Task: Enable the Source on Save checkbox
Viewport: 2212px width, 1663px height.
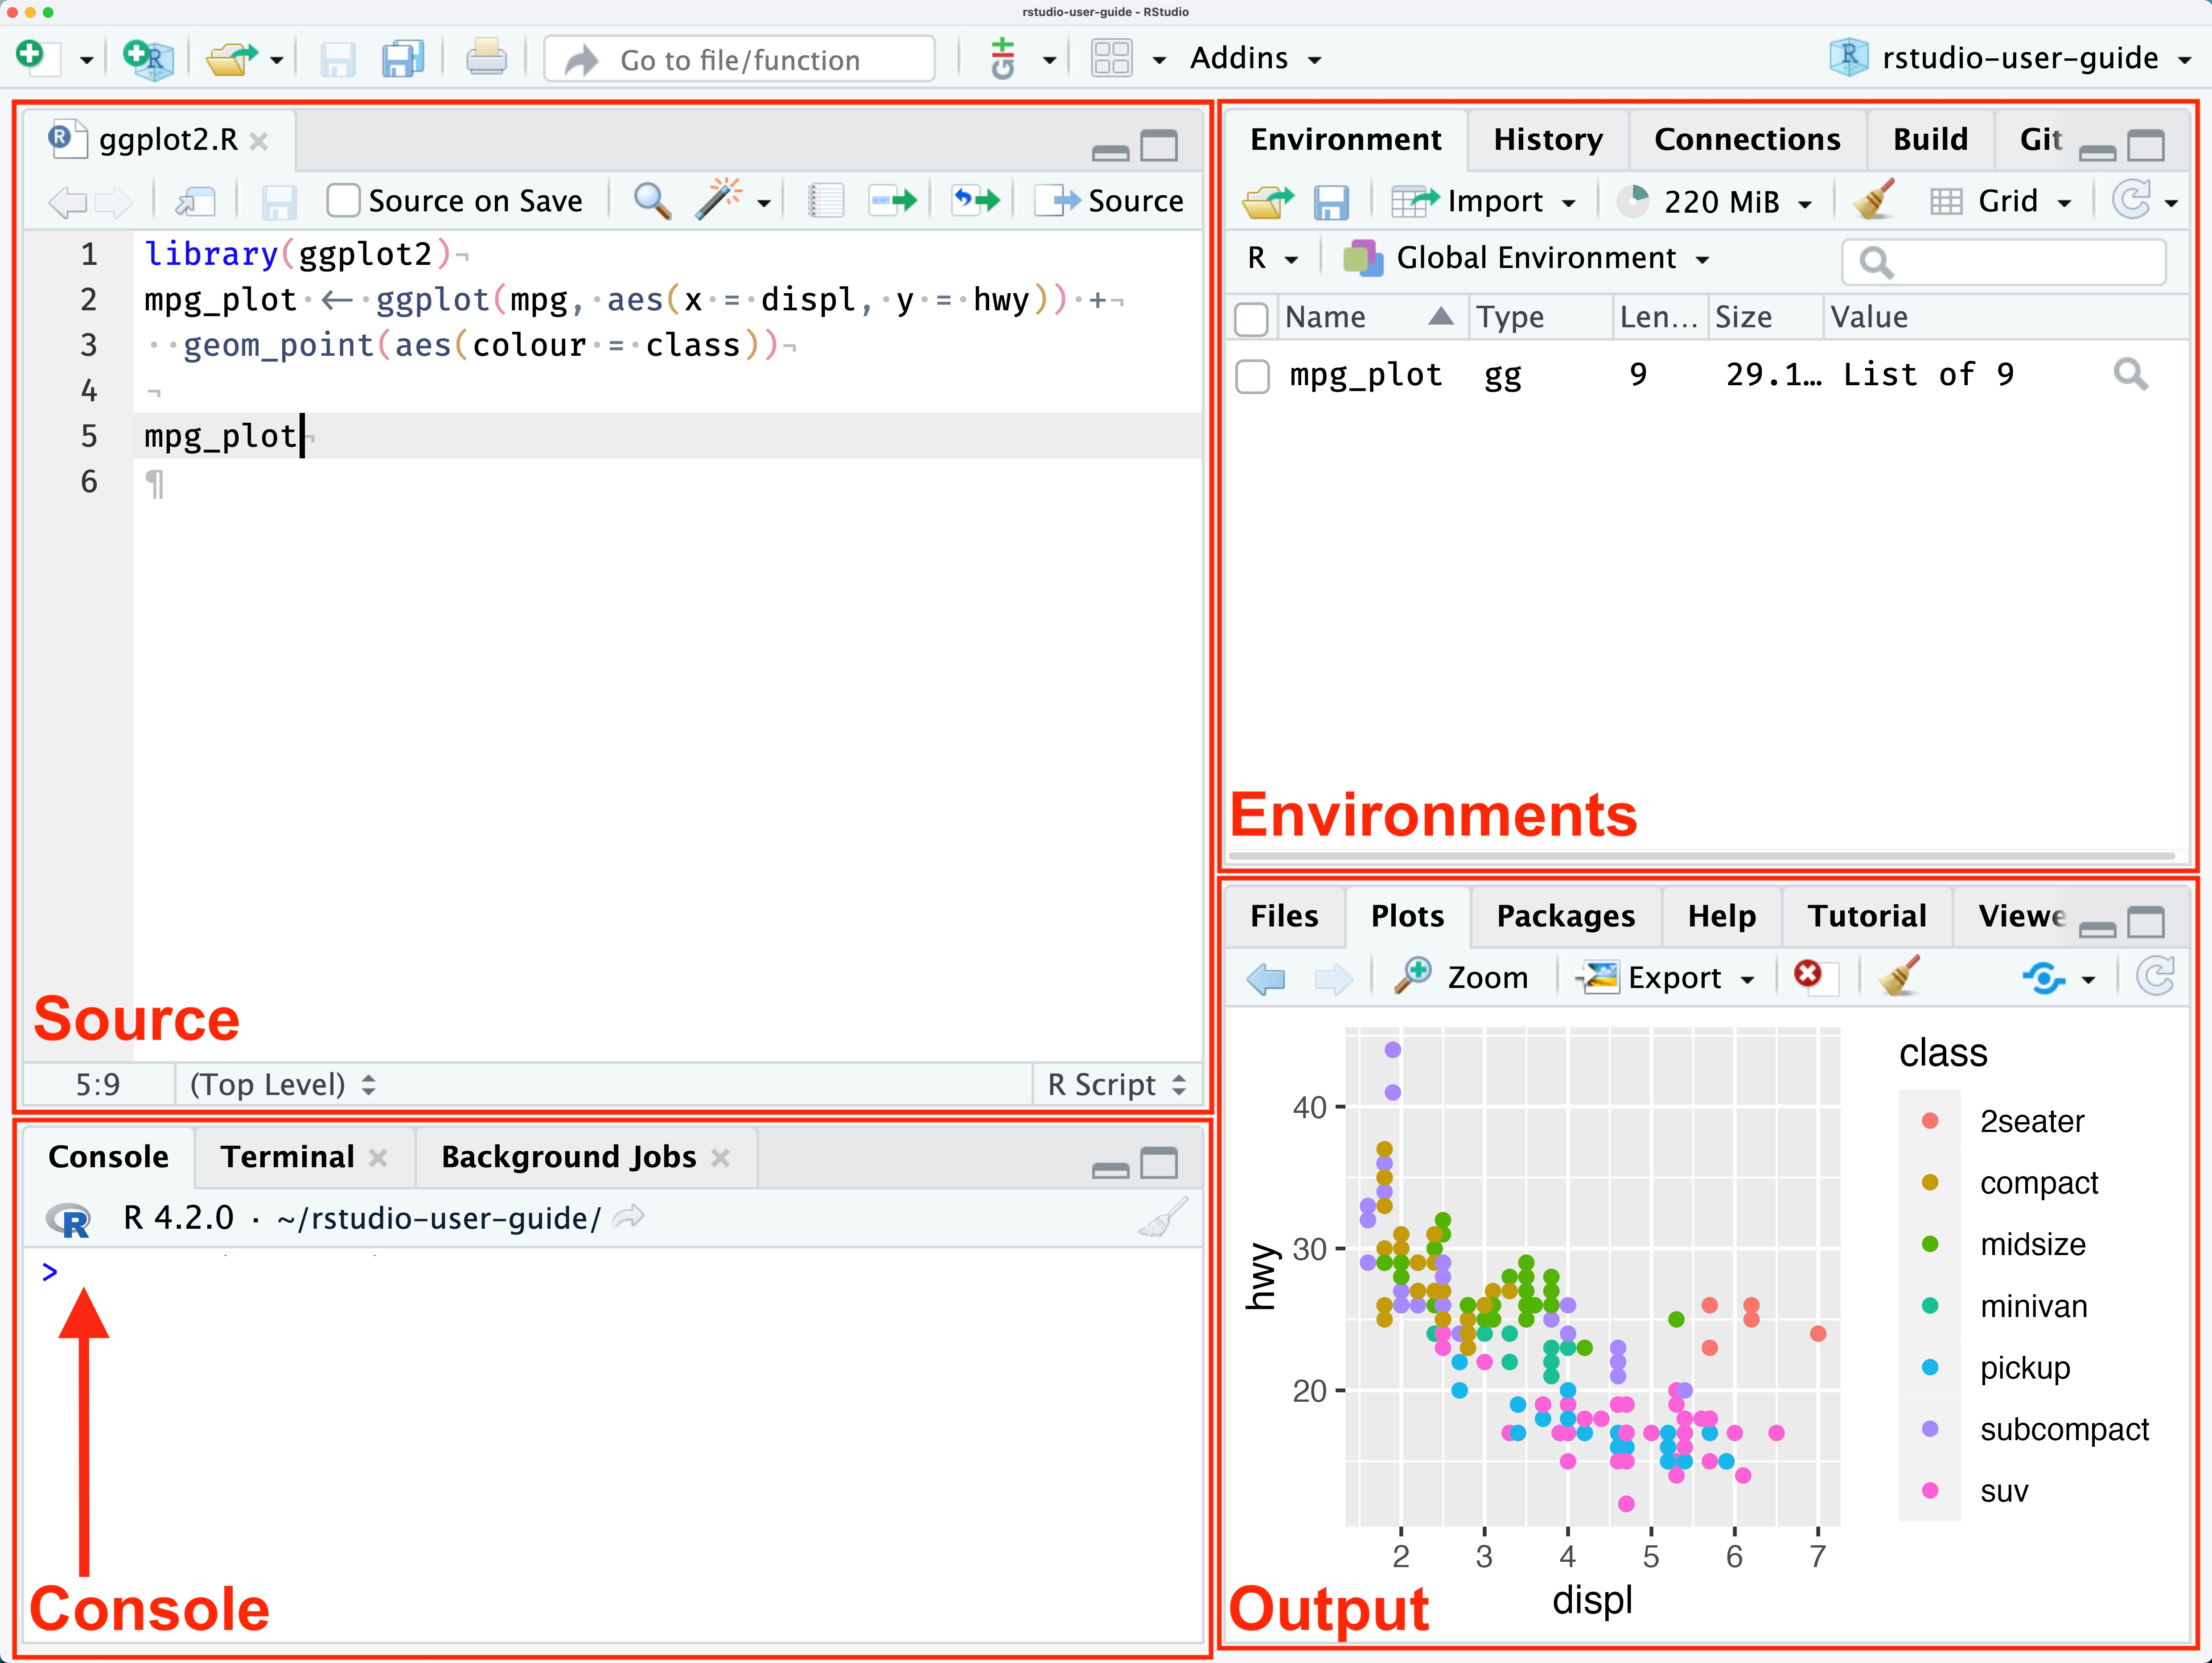Action: coord(343,200)
